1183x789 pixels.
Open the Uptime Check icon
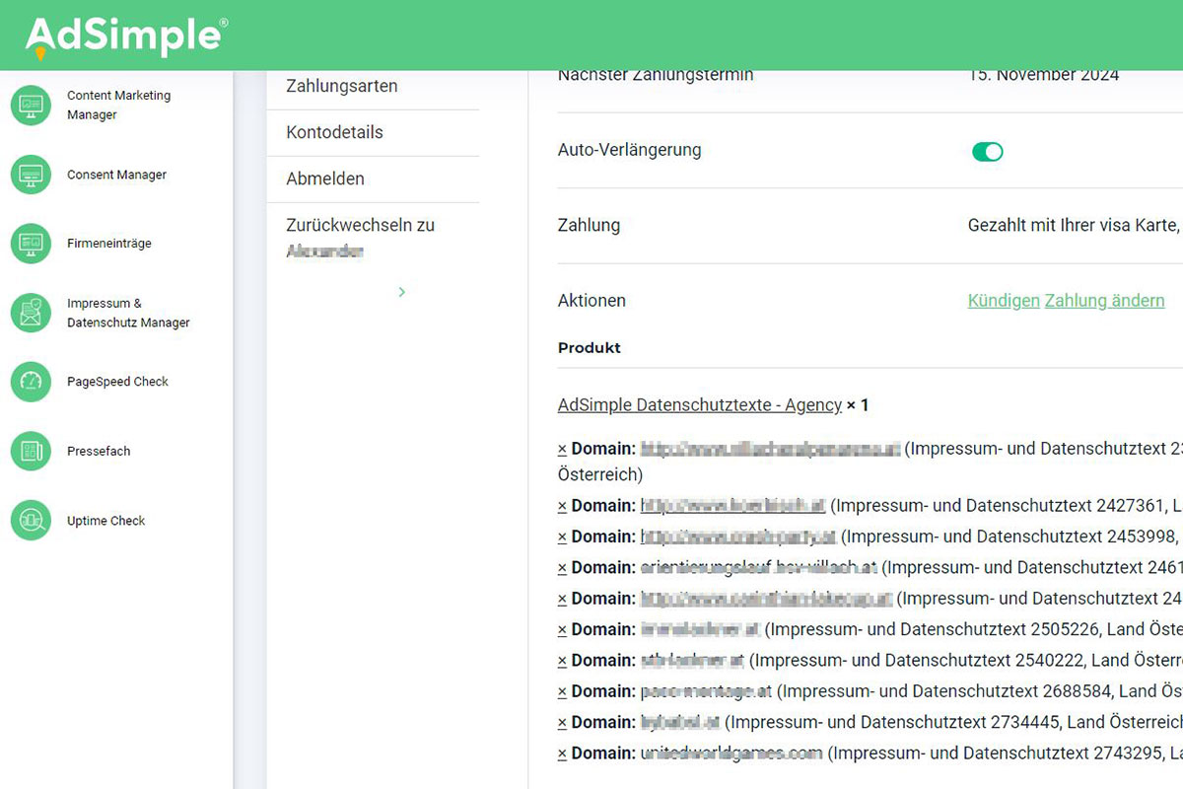tap(31, 521)
